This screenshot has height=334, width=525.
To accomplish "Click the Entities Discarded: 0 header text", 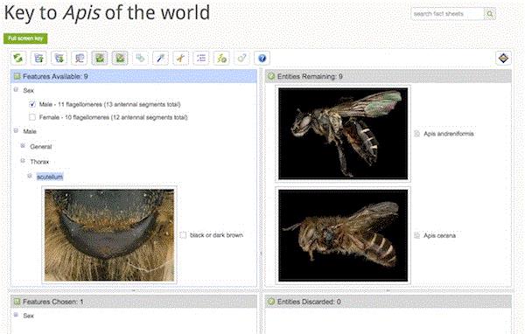I will pyautogui.click(x=309, y=302).
